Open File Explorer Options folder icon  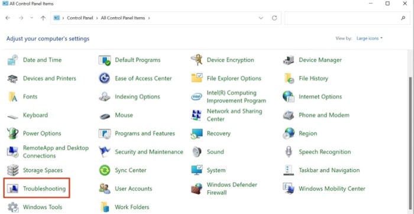196,79
